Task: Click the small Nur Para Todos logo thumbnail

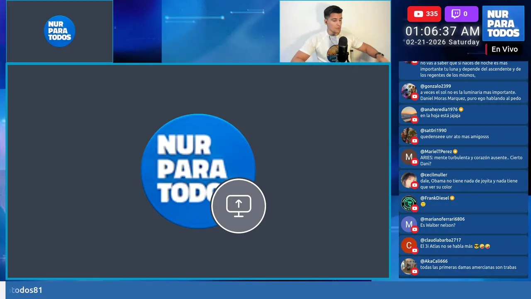Action: point(59,31)
